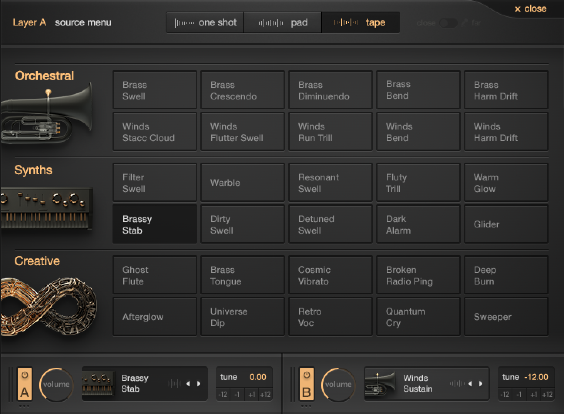
Task: Click the -12 tune button for Layer B
Action: pyautogui.click(x=505, y=394)
